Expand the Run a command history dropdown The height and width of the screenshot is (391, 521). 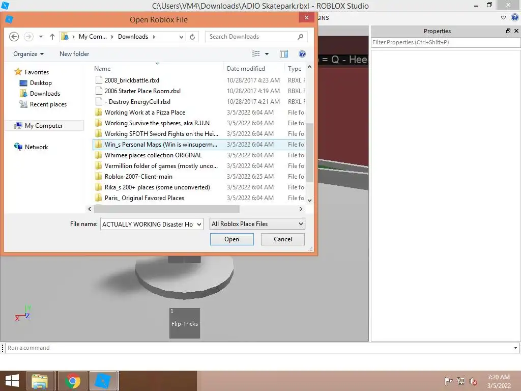tap(515, 348)
